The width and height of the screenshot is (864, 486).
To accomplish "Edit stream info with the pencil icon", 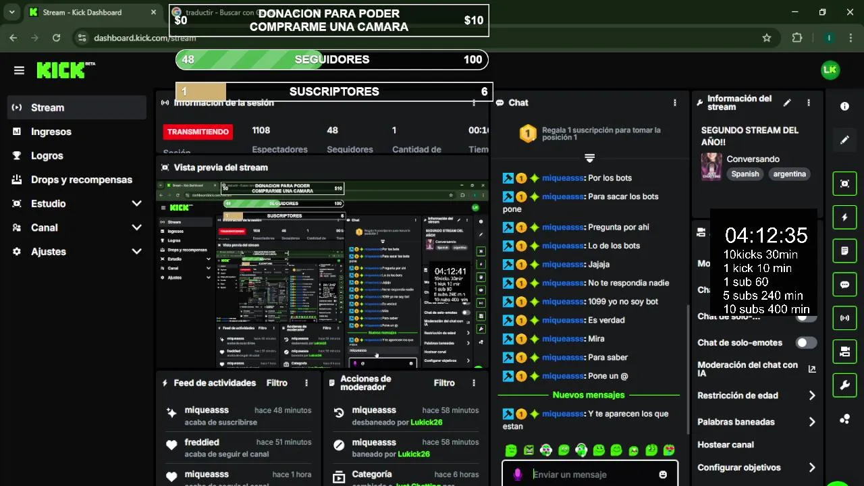I will point(787,103).
